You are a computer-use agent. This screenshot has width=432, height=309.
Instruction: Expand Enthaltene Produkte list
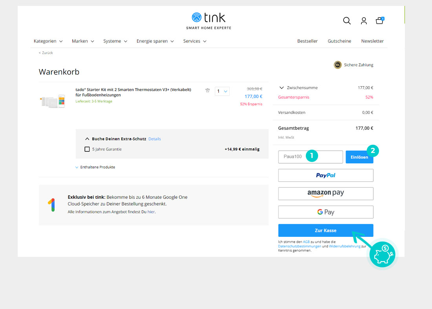coord(95,167)
